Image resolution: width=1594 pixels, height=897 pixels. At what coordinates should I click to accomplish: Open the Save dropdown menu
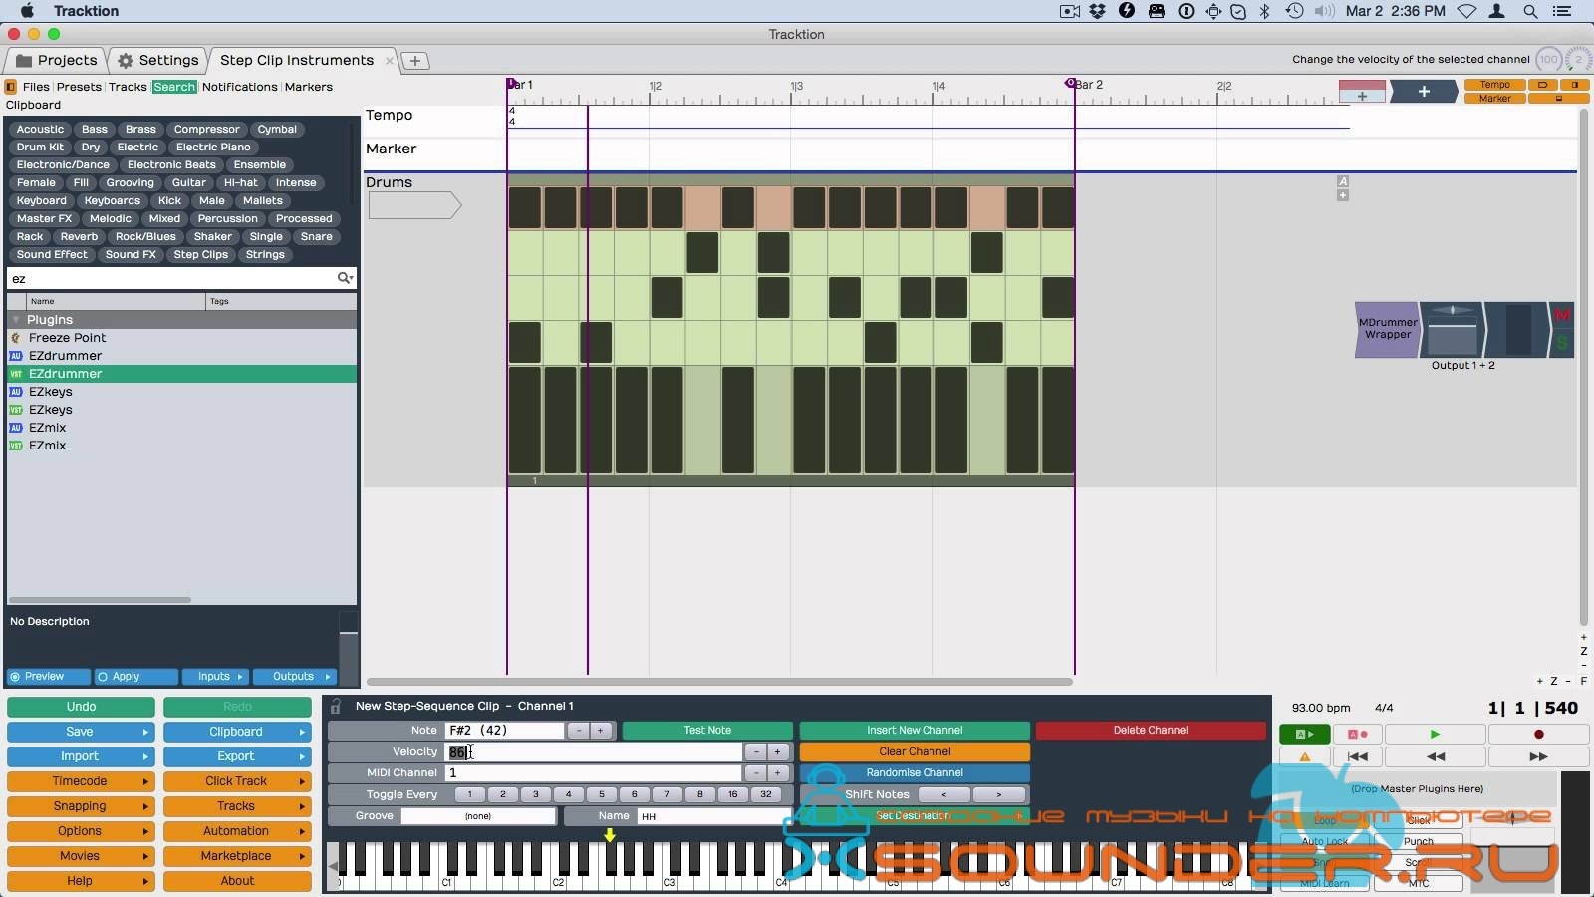tap(81, 732)
